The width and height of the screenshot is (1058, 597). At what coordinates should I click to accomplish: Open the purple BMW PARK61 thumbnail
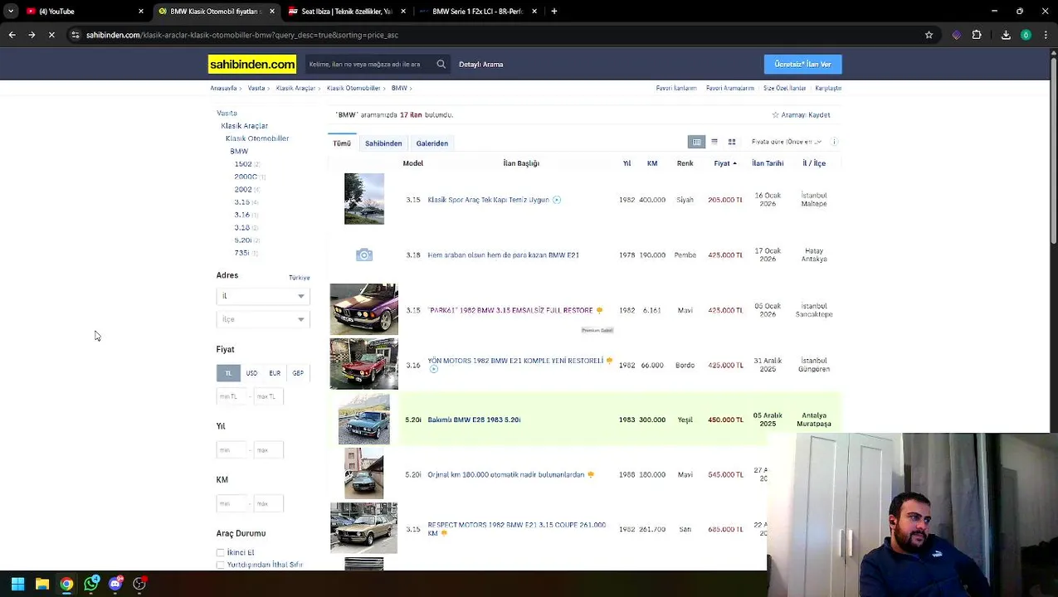(364, 309)
